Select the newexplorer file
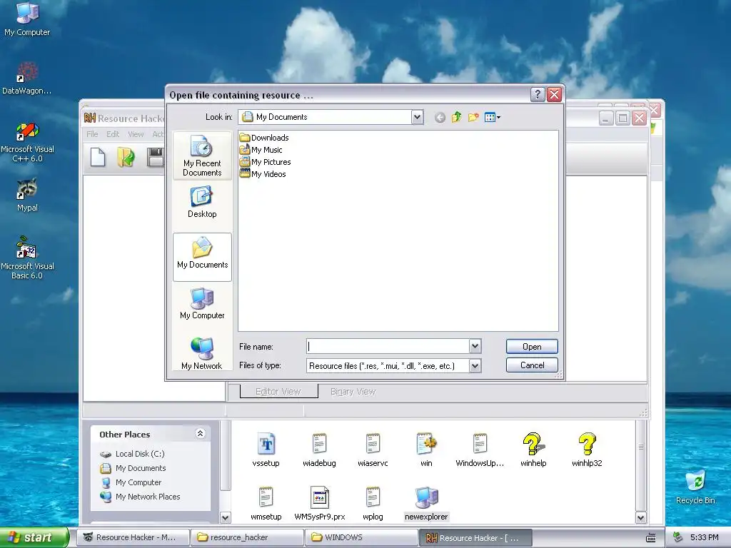 (426, 503)
